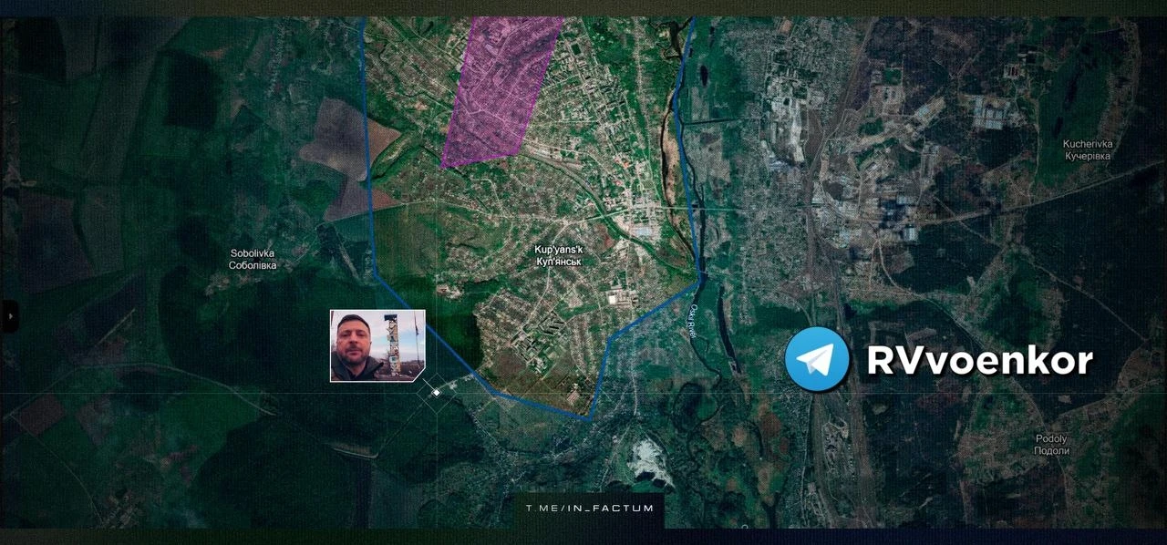Click the Sobolivka village label
Screen dimensions: 1167x545
(253, 253)
